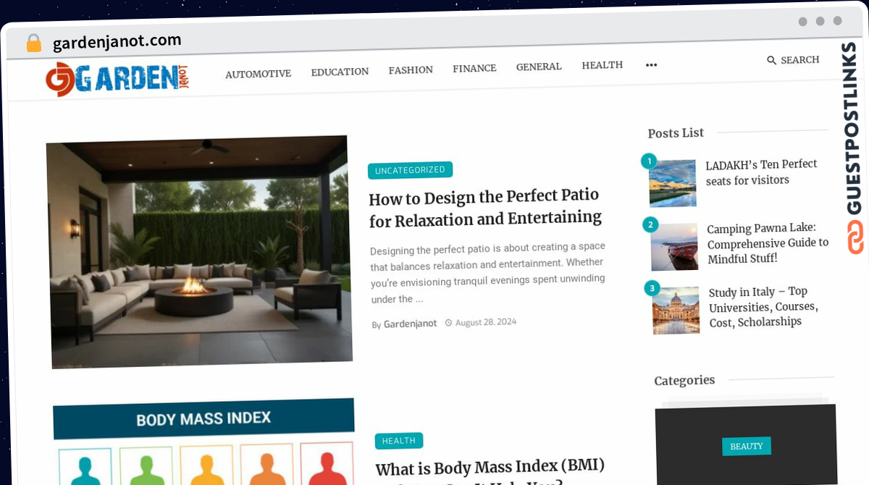The image size is (869, 485).
Task: Open the Automotive menu item
Action: (x=258, y=74)
